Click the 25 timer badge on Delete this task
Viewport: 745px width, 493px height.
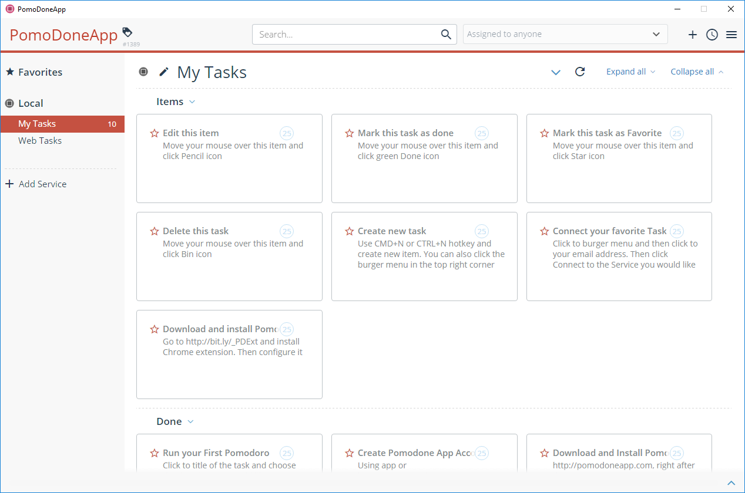[x=287, y=231]
